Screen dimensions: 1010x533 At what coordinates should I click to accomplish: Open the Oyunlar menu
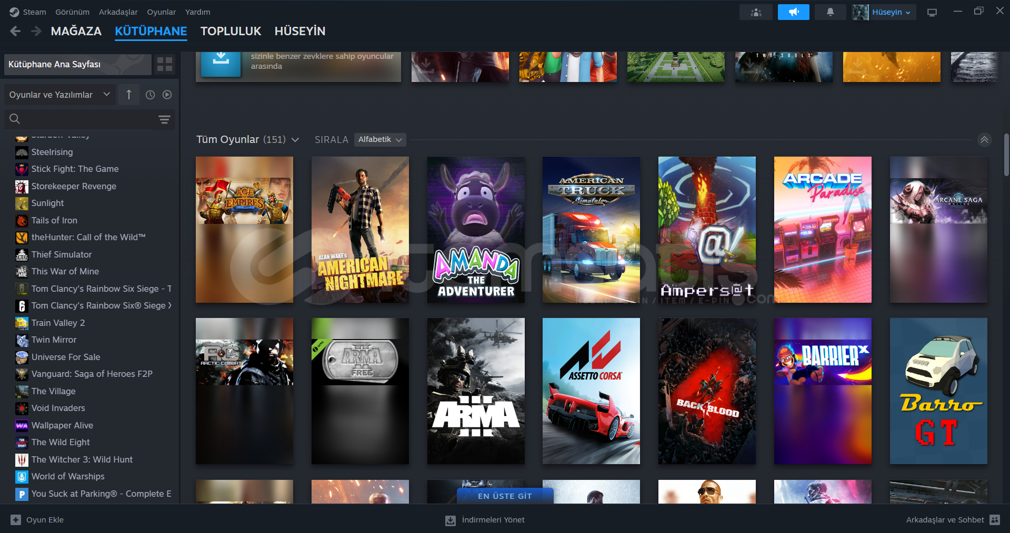pyautogui.click(x=162, y=12)
